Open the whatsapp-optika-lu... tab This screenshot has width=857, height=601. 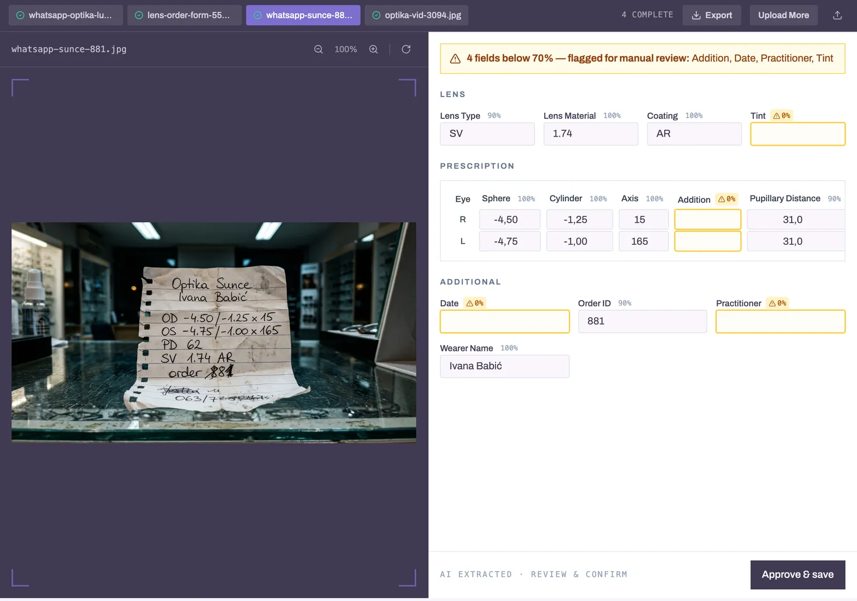(x=66, y=15)
